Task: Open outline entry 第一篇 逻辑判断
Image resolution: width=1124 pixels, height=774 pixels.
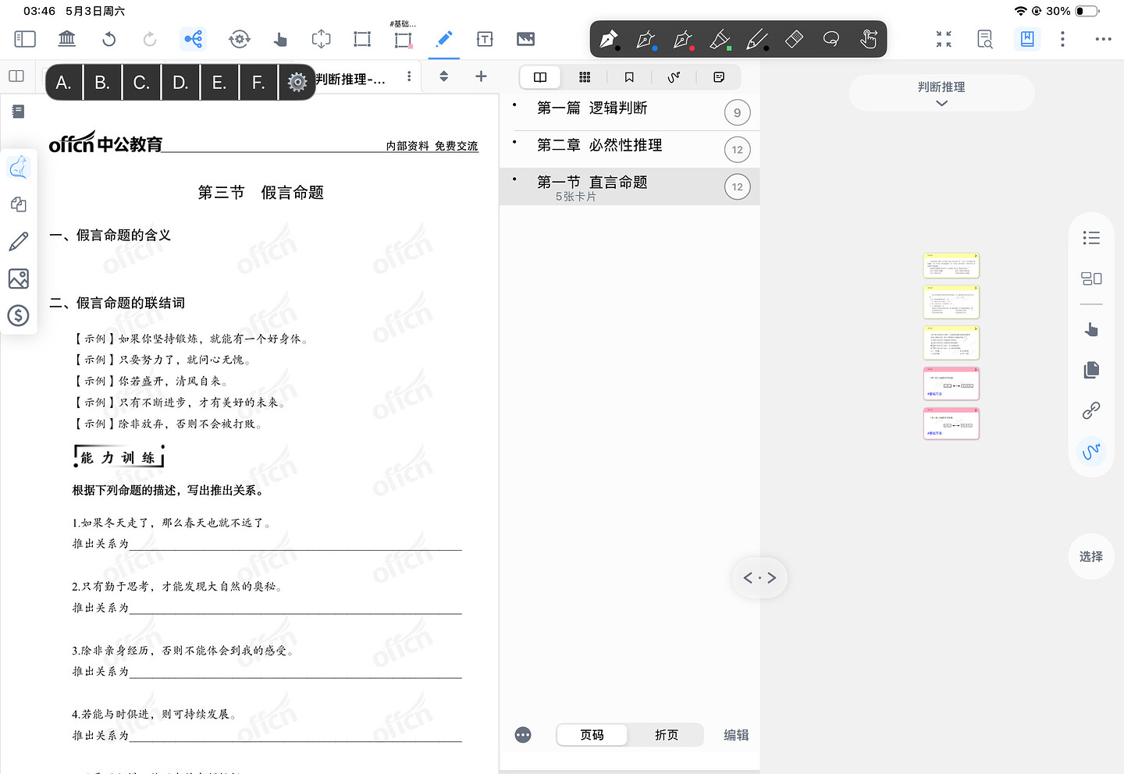Action: click(x=592, y=108)
